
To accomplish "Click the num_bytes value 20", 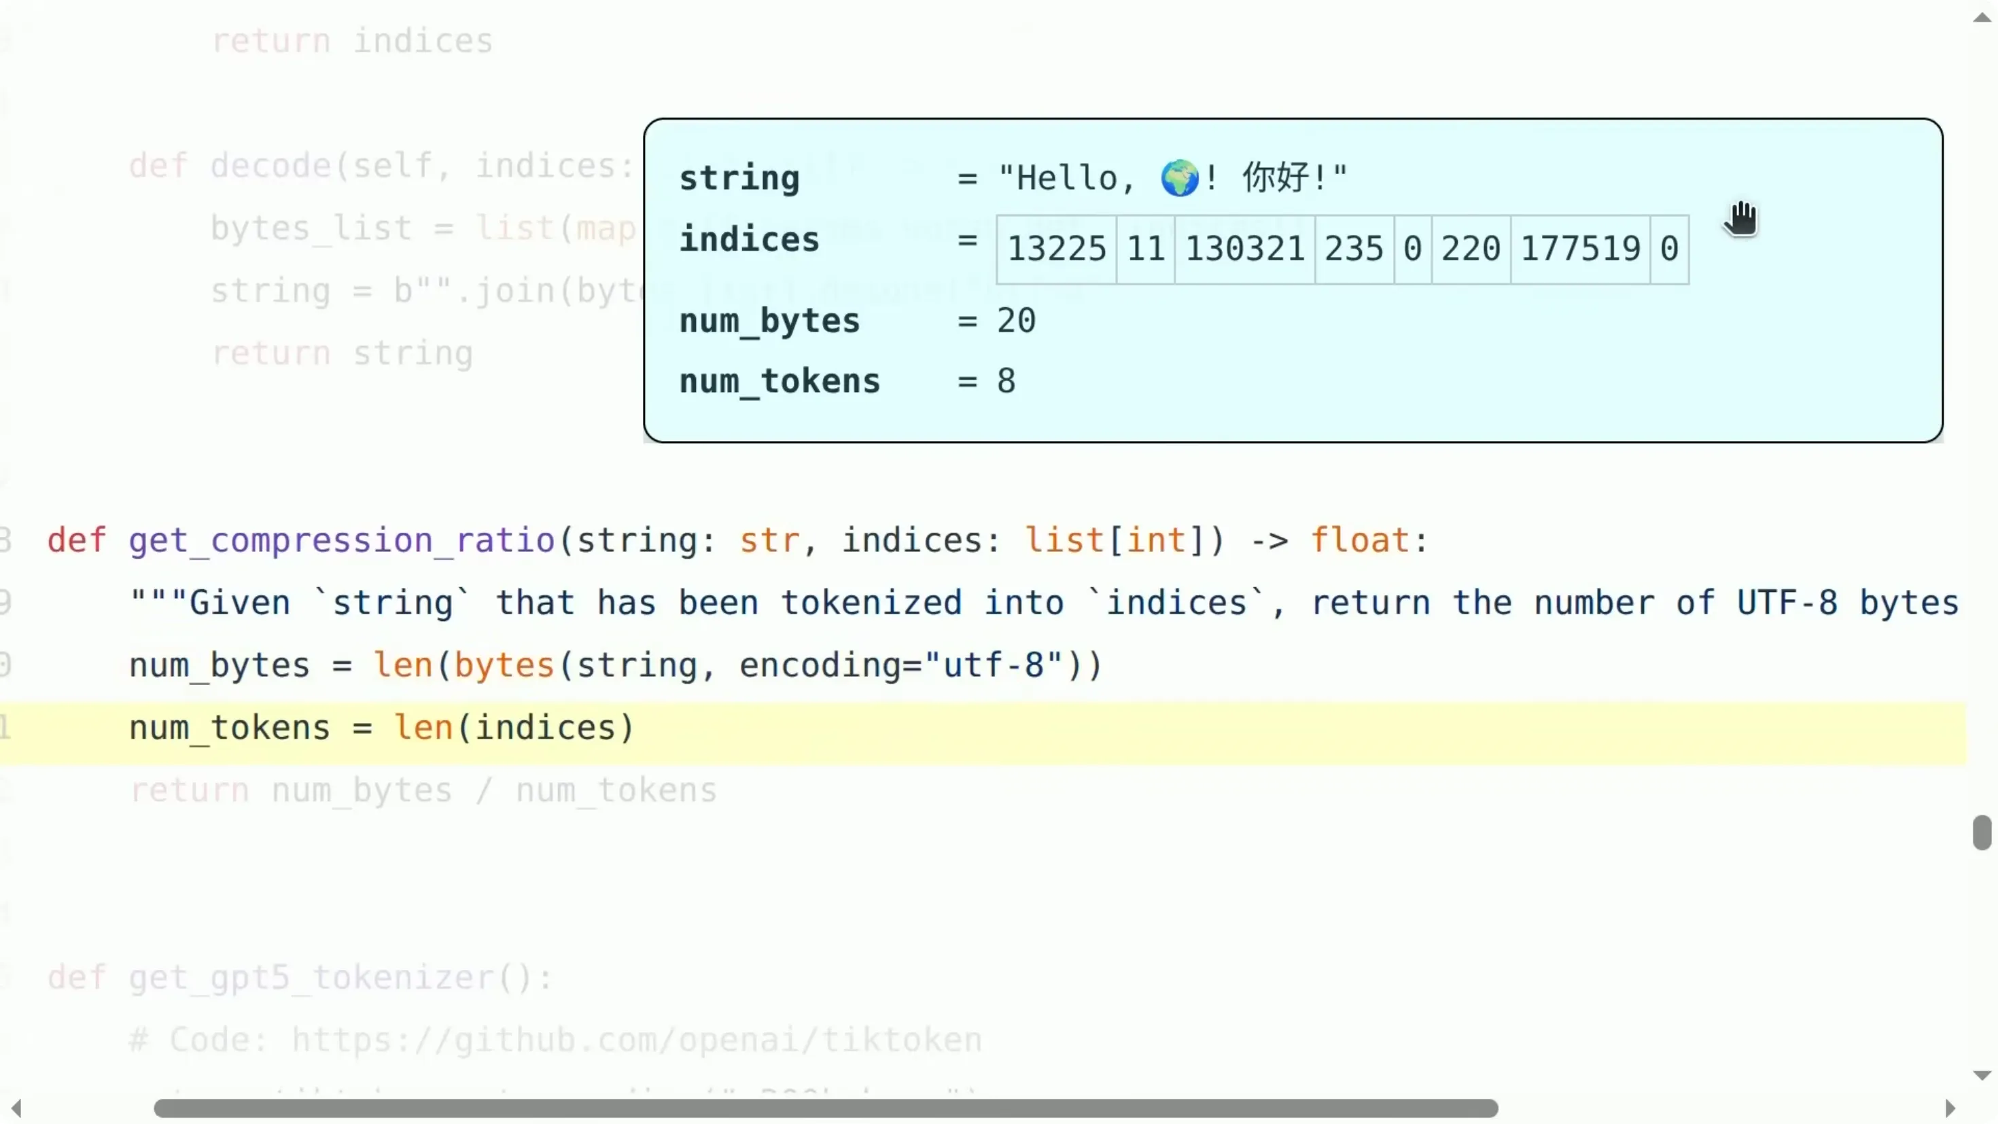I will tap(1016, 320).
